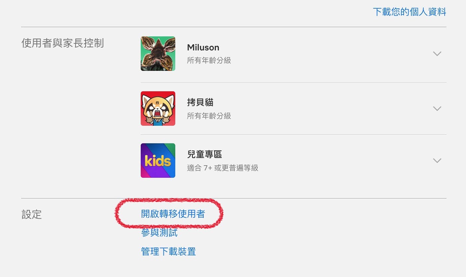Click 所有年齡分級 under 拷貝貓
The height and width of the screenshot is (277, 466).
coord(209,116)
